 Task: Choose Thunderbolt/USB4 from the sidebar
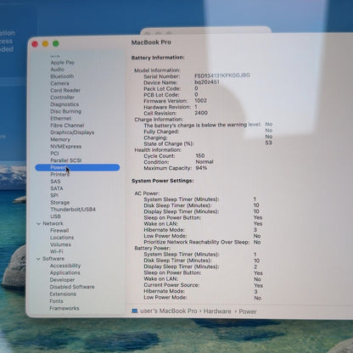click(x=73, y=210)
